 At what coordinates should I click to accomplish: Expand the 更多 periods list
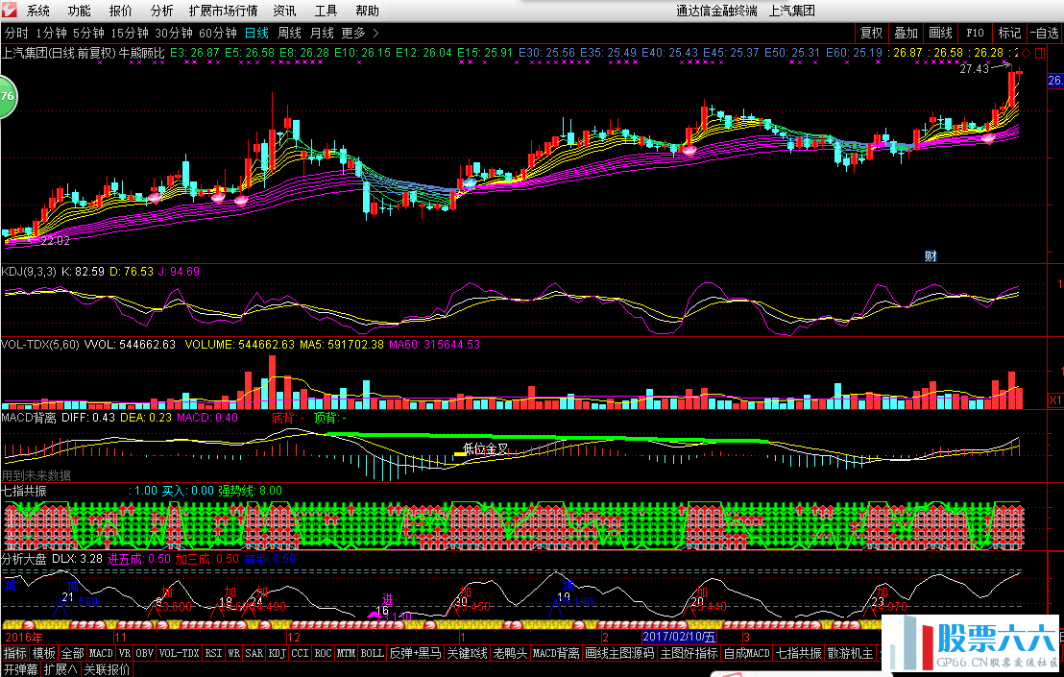tap(360, 33)
